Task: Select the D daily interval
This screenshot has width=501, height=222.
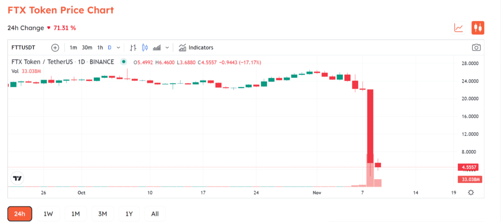Action: point(110,47)
